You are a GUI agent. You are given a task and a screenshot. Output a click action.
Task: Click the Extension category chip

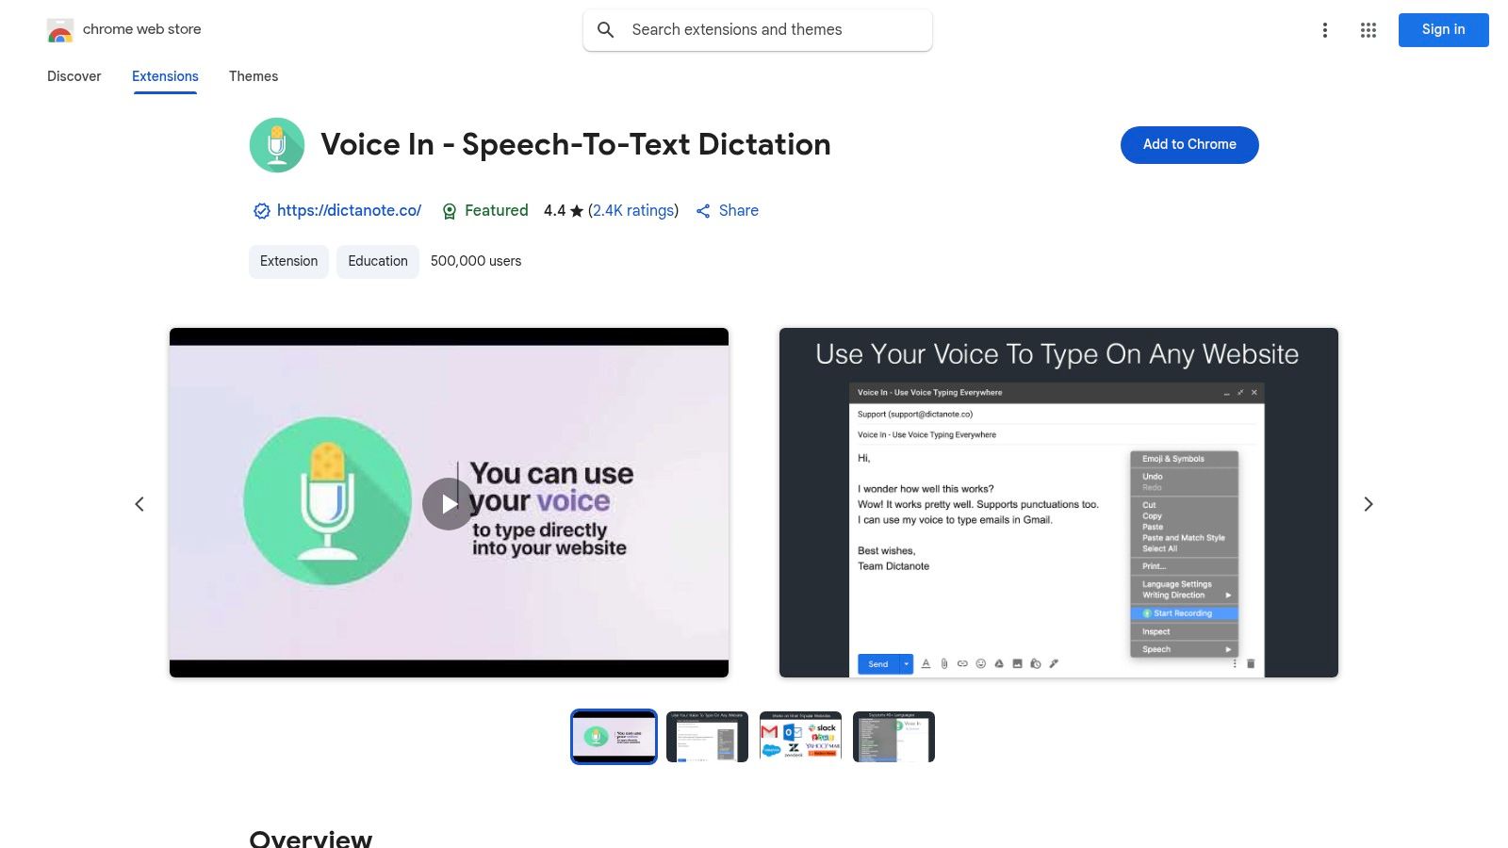pyautogui.click(x=288, y=261)
